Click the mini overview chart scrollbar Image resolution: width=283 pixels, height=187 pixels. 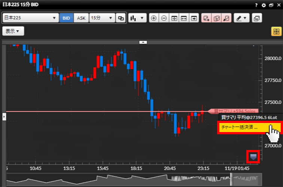click(x=134, y=180)
